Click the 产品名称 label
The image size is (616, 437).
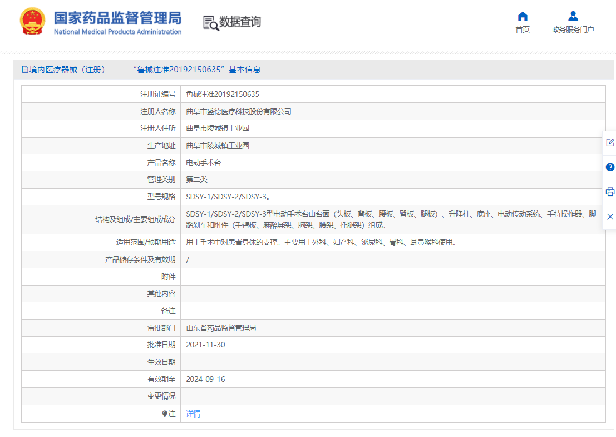(x=161, y=163)
